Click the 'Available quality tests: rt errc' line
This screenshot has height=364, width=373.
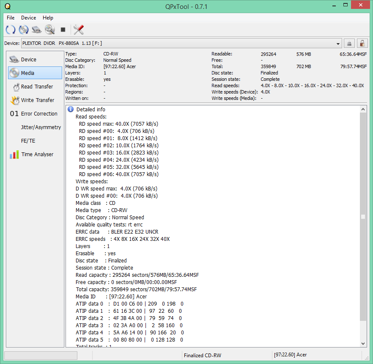(109, 224)
